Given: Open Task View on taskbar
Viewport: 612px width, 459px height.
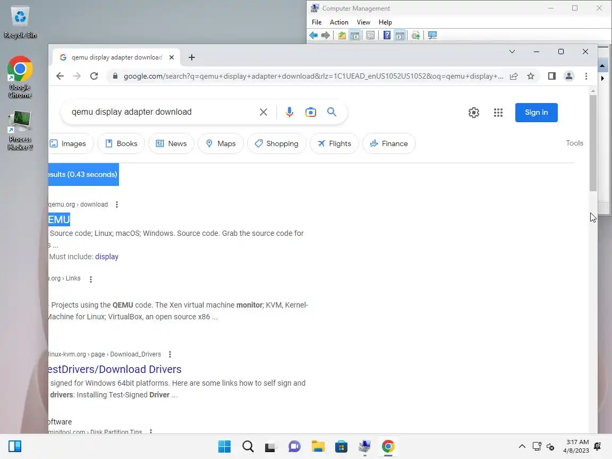Looking at the screenshot, I should pos(270,446).
